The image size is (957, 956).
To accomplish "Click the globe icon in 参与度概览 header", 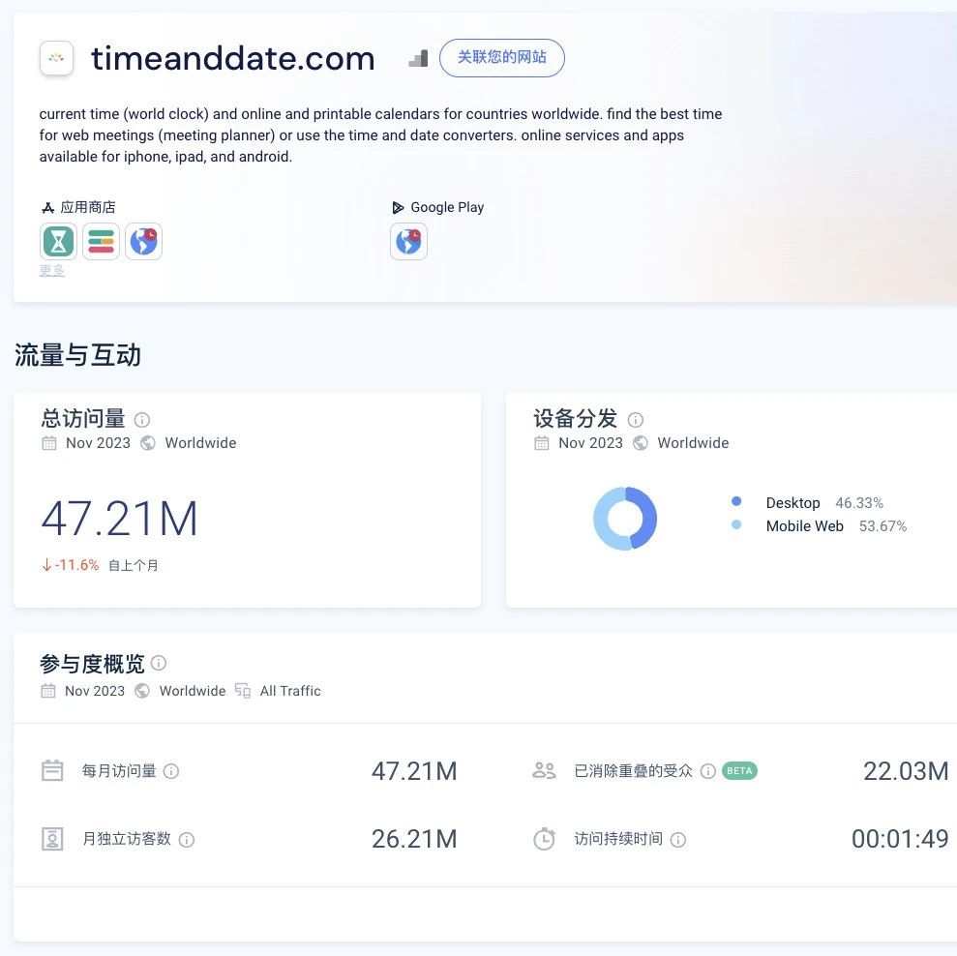I will point(142,691).
